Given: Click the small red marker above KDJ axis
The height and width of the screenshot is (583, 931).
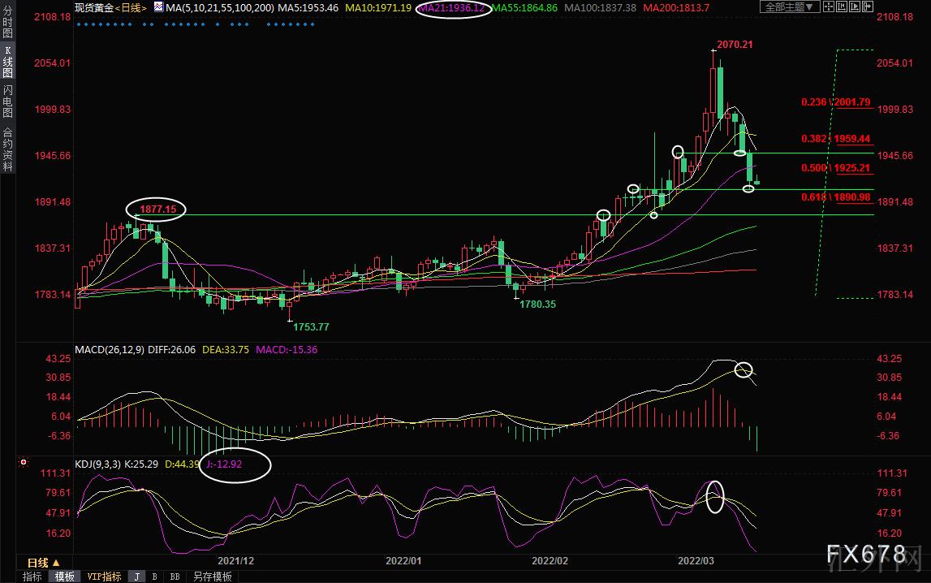Looking at the screenshot, I should [24, 463].
